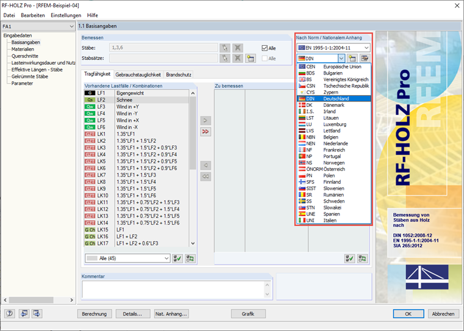Select combination LK2 1.35*LF1 + 1.5*LF2
464x331 pixels.
point(136,140)
